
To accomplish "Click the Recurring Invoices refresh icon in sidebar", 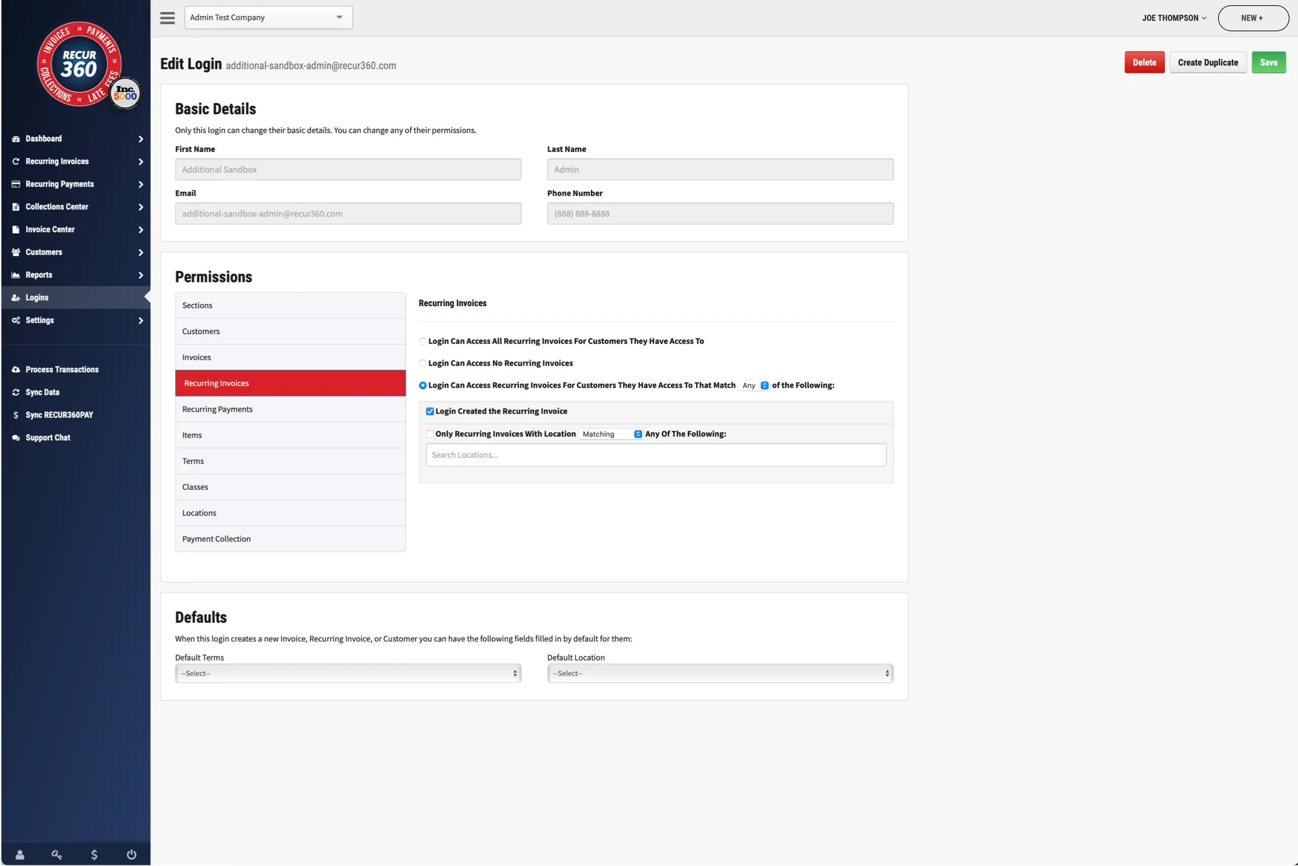I will (16, 161).
